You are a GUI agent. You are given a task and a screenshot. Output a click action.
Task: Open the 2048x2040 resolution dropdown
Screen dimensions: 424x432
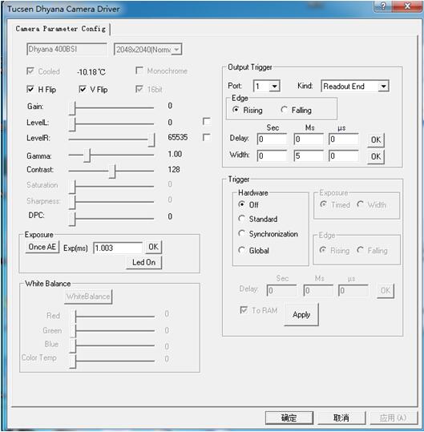148,50
